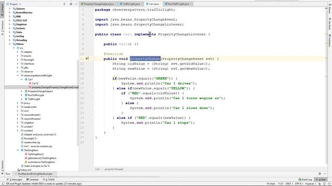This screenshot has width=332, height=186.
Task: Expand the flyweight package
Action: [x=18, y=60]
